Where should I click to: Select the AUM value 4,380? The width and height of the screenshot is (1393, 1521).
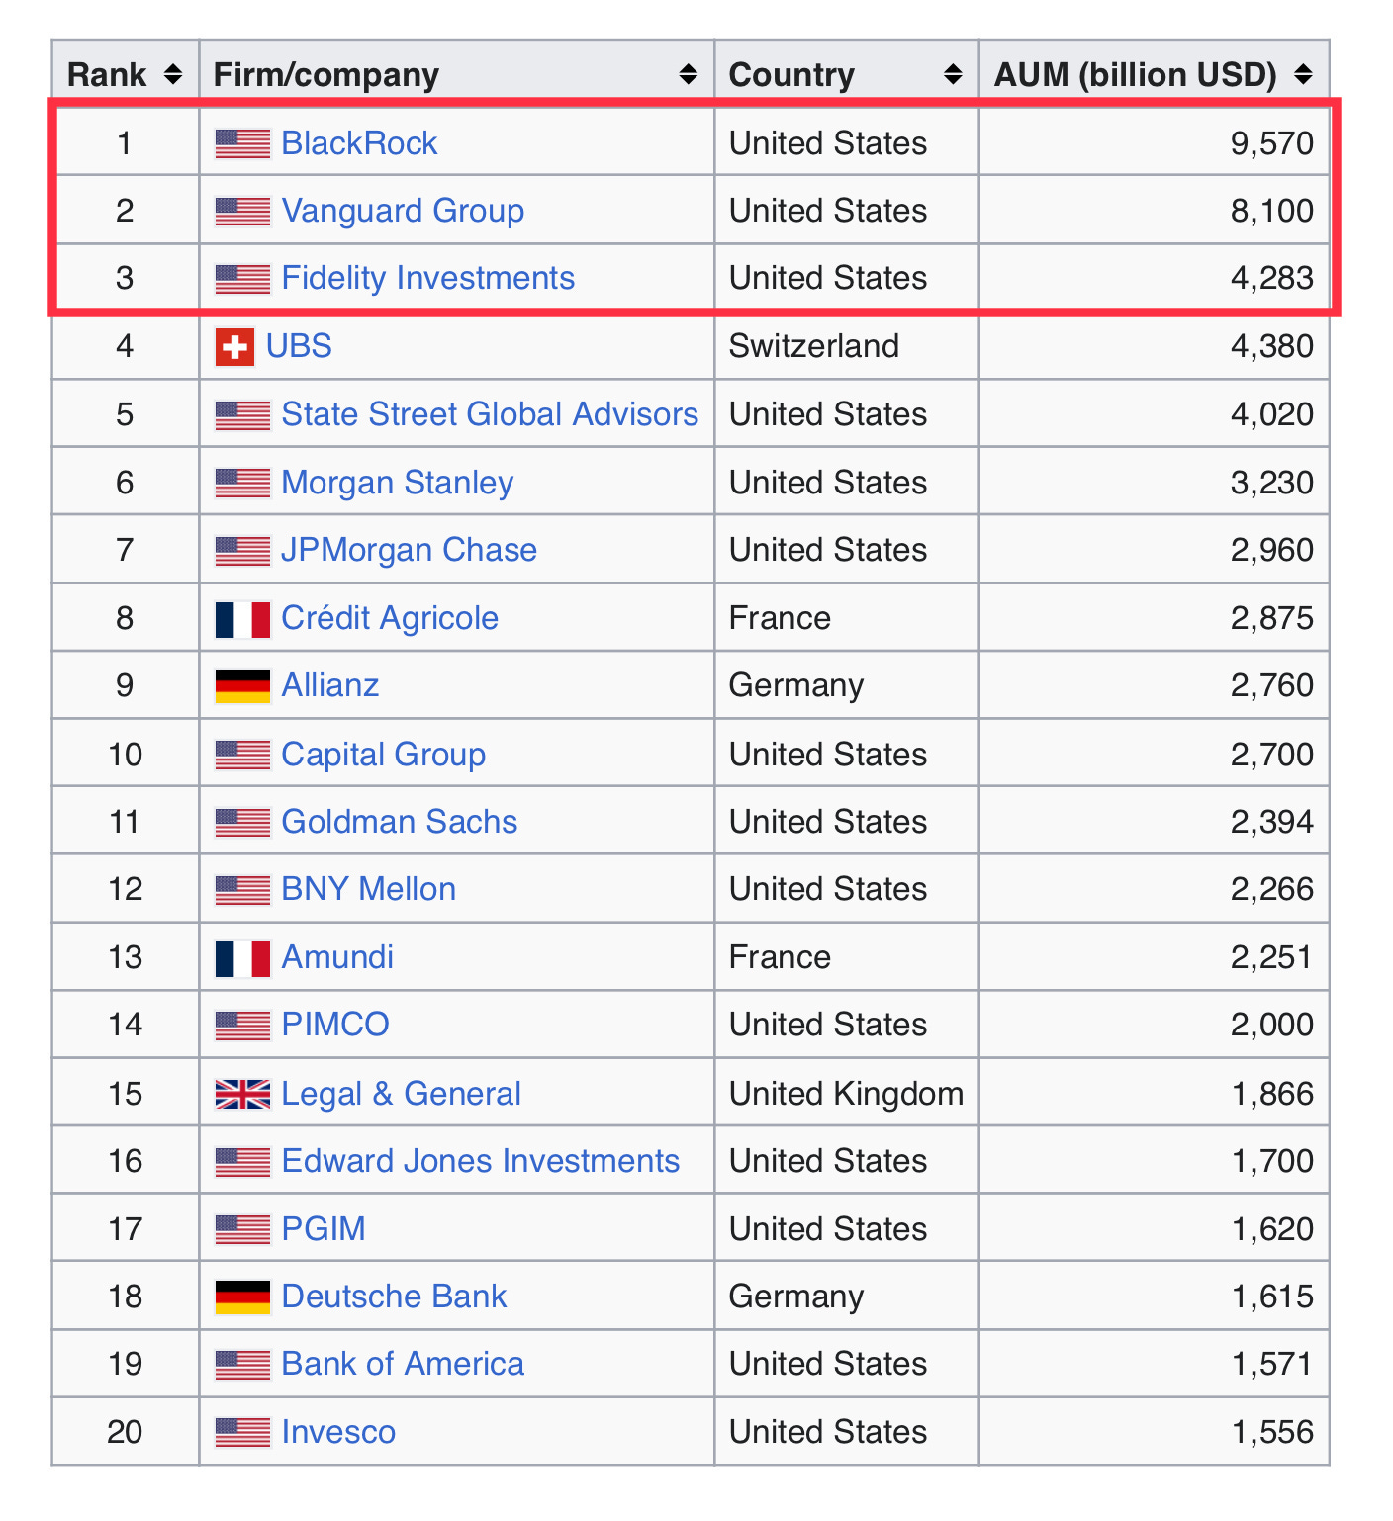1272,346
